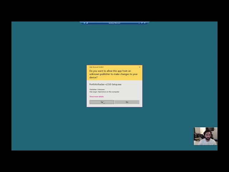
Task: Close the webcam overlay
Action: point(215,129)
